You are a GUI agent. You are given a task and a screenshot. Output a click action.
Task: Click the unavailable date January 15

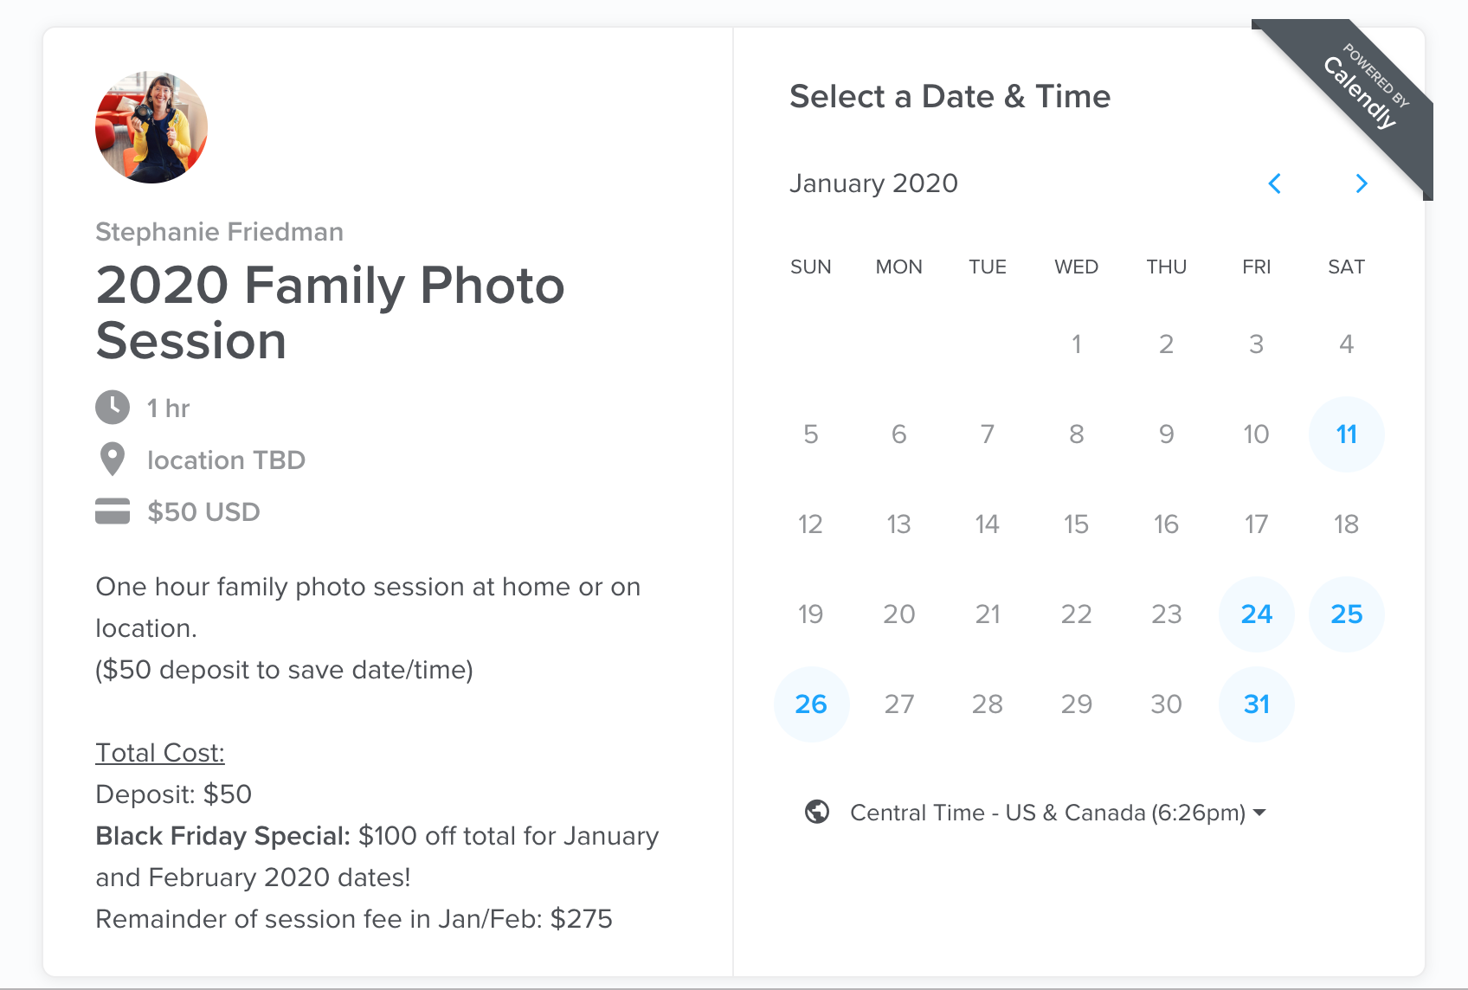(x=1076, y=524)
